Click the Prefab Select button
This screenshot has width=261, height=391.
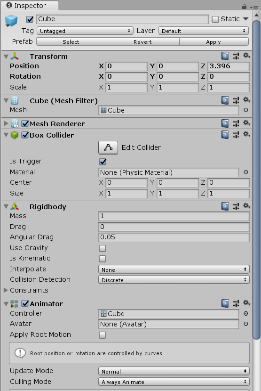pos(72,41)
